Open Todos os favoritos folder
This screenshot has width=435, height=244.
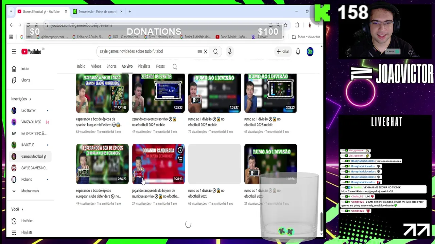[306, 37]
